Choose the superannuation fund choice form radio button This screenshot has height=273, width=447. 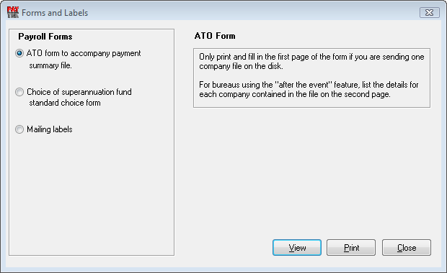click(19, 92)
